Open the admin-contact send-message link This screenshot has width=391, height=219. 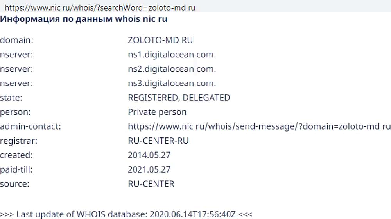[x=259, y=126]
